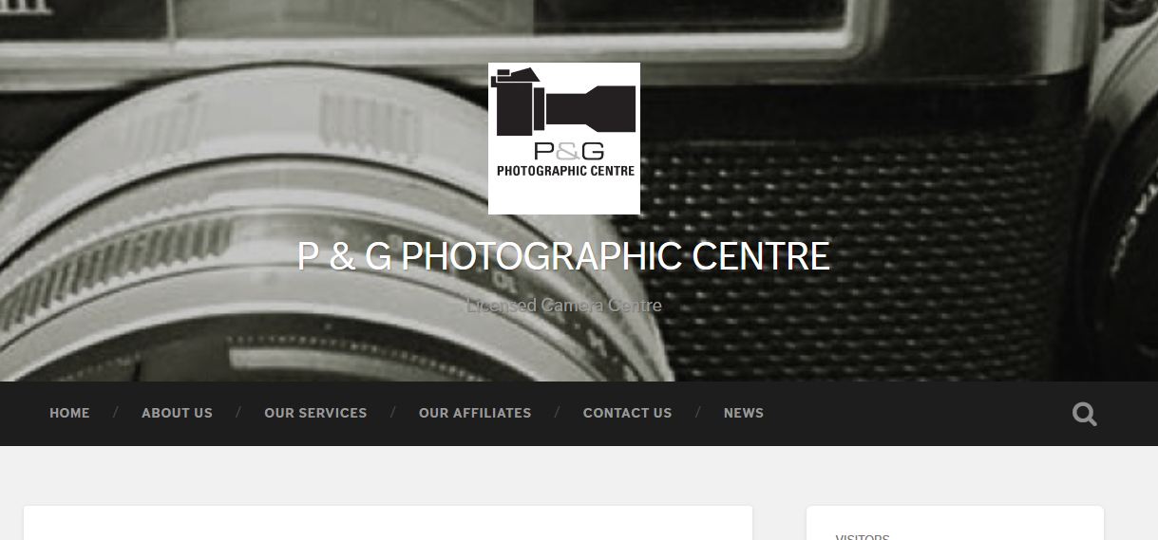
Task: Click the VISITORS widget heading
Action: [863, 536]
